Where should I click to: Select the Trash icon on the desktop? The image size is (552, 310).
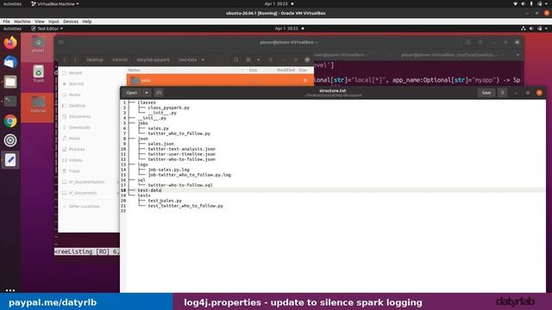(x=38, y=74)
